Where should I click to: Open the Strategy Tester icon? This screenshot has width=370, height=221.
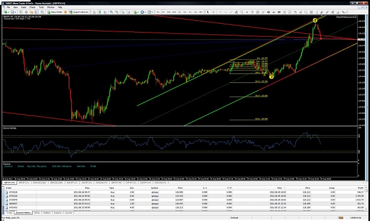(x=42, y=12)
